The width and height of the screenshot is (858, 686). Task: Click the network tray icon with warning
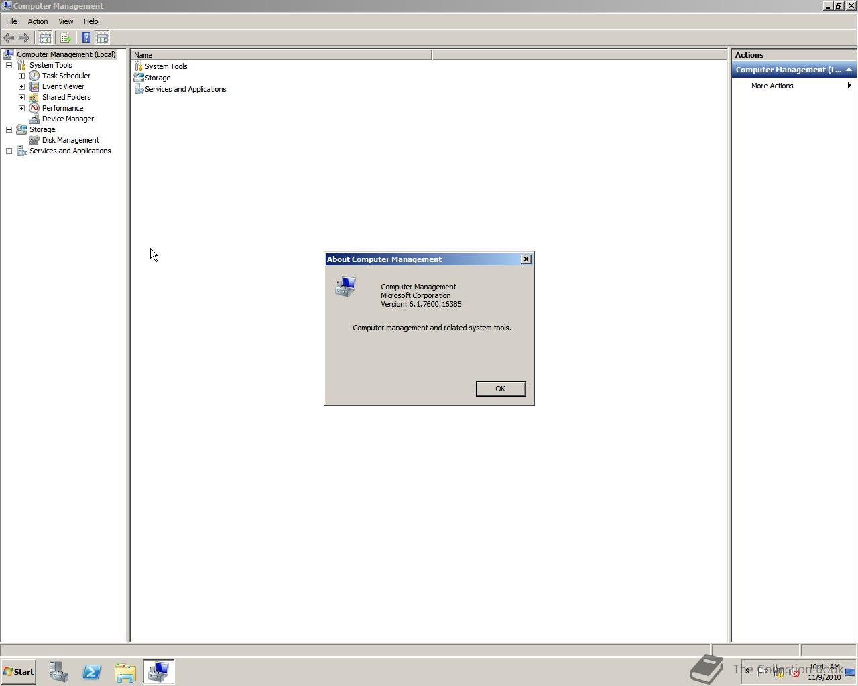(779, 673)
